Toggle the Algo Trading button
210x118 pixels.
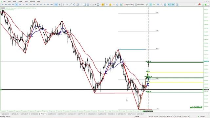[x=129, y=5]
